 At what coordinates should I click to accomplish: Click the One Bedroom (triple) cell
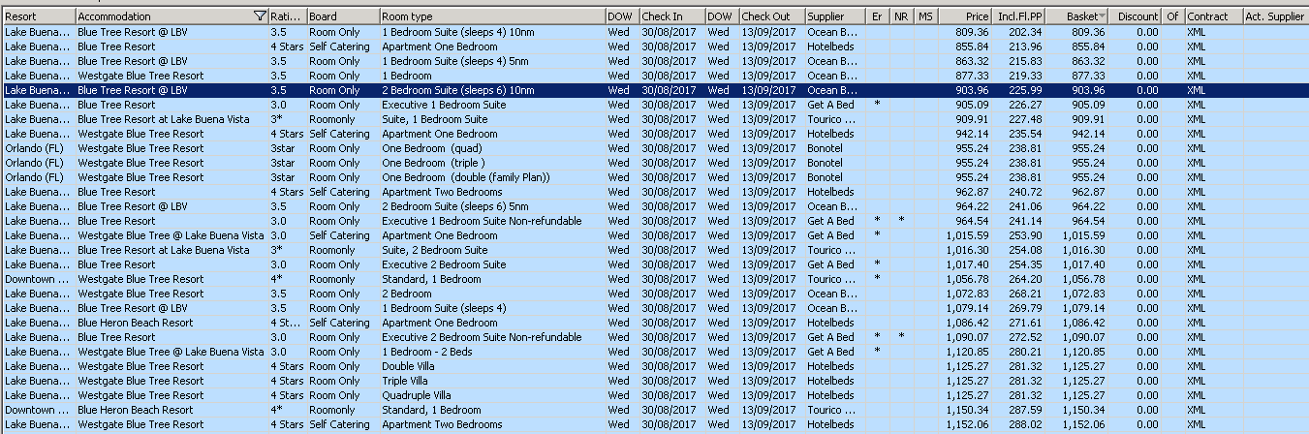(x=492, y=163)
